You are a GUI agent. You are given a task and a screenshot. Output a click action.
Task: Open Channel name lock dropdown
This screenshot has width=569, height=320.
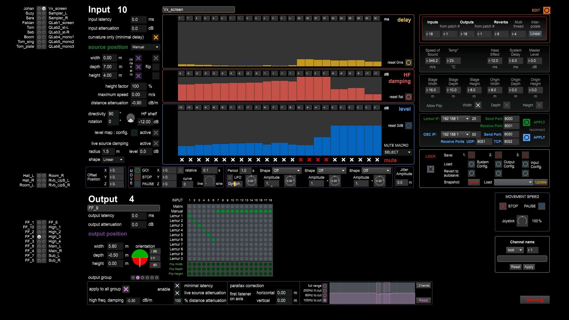(x=515, y=250)
